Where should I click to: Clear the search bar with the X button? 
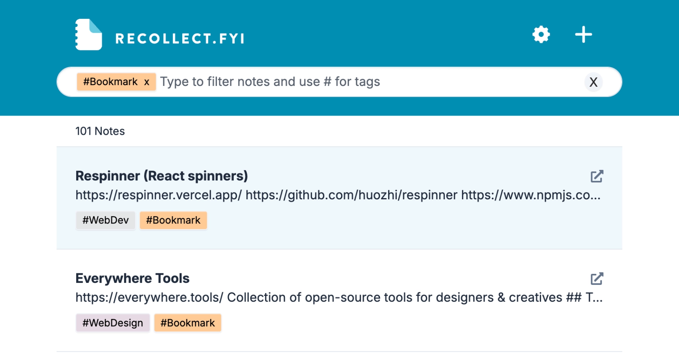tap(593, 82)
